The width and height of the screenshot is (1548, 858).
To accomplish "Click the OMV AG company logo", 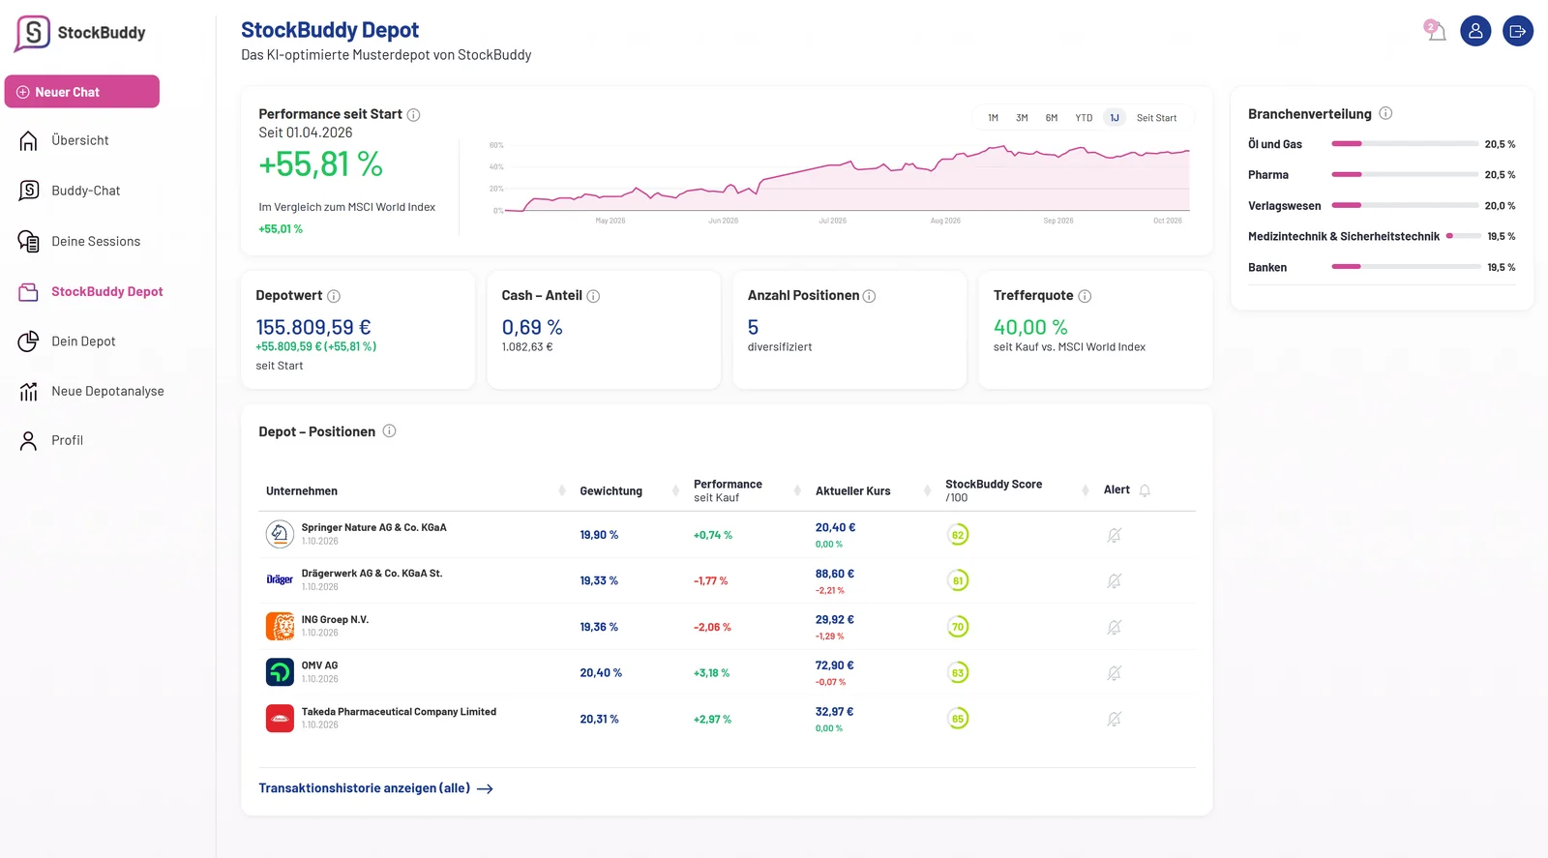I will [280, 671].
